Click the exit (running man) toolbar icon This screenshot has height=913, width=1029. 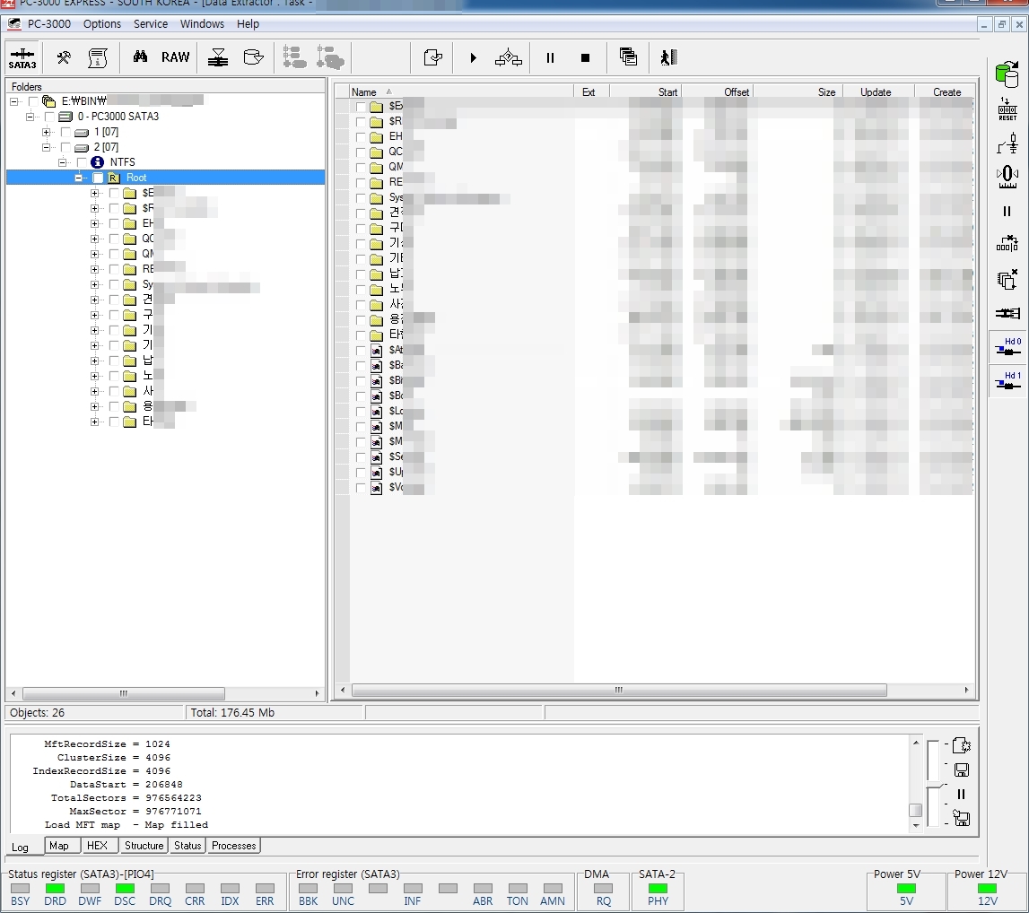click(668, 57)
